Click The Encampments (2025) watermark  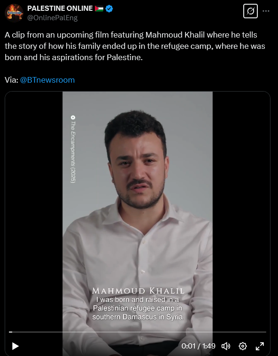click(73, 149)
